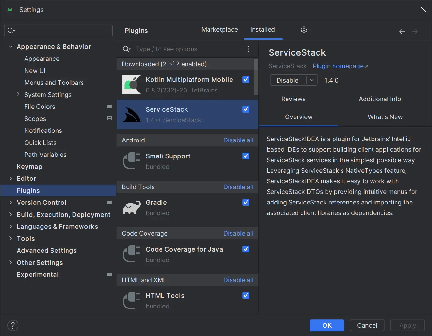Expand the System Settings node
432x336 pixels.
[x=18, y=94]
